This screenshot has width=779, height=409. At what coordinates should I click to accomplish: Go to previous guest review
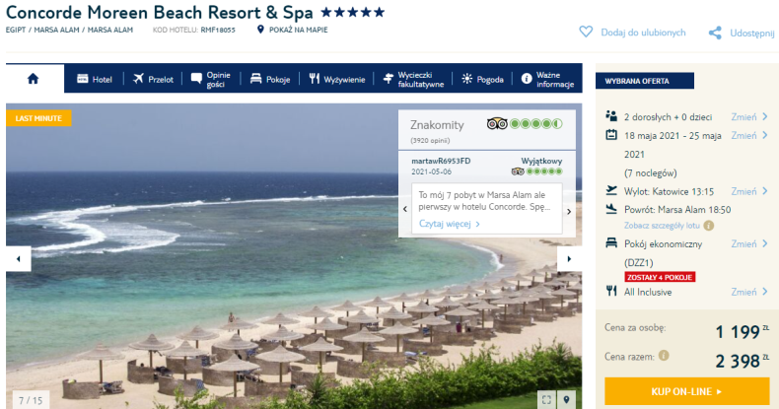pos(405,209)
